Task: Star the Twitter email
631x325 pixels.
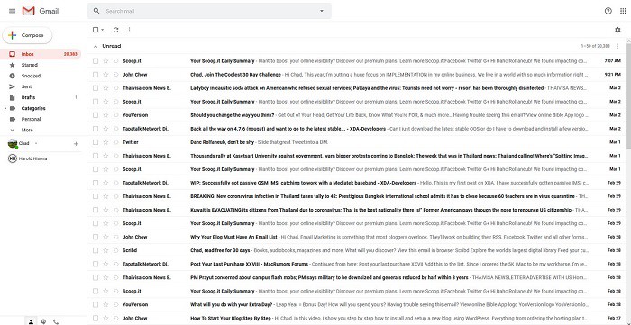Action: tap(105, 142)
